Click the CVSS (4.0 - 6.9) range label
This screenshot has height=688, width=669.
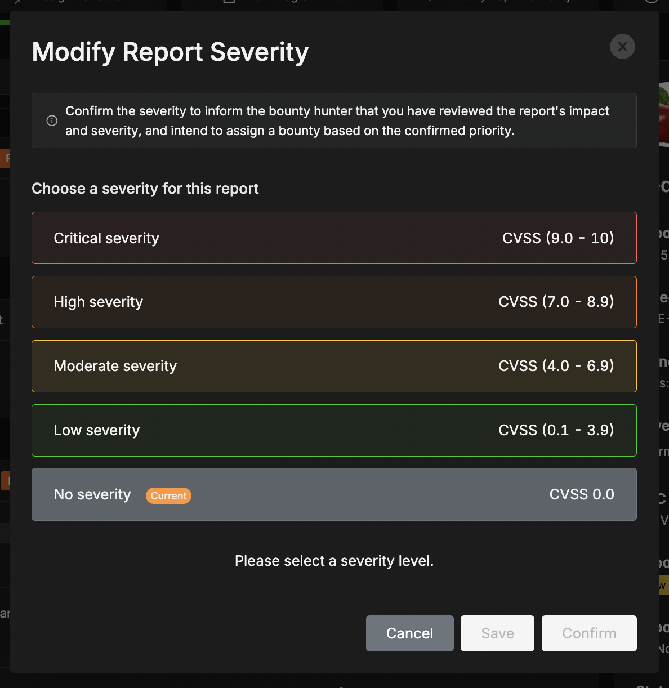(x=556, y=366)
